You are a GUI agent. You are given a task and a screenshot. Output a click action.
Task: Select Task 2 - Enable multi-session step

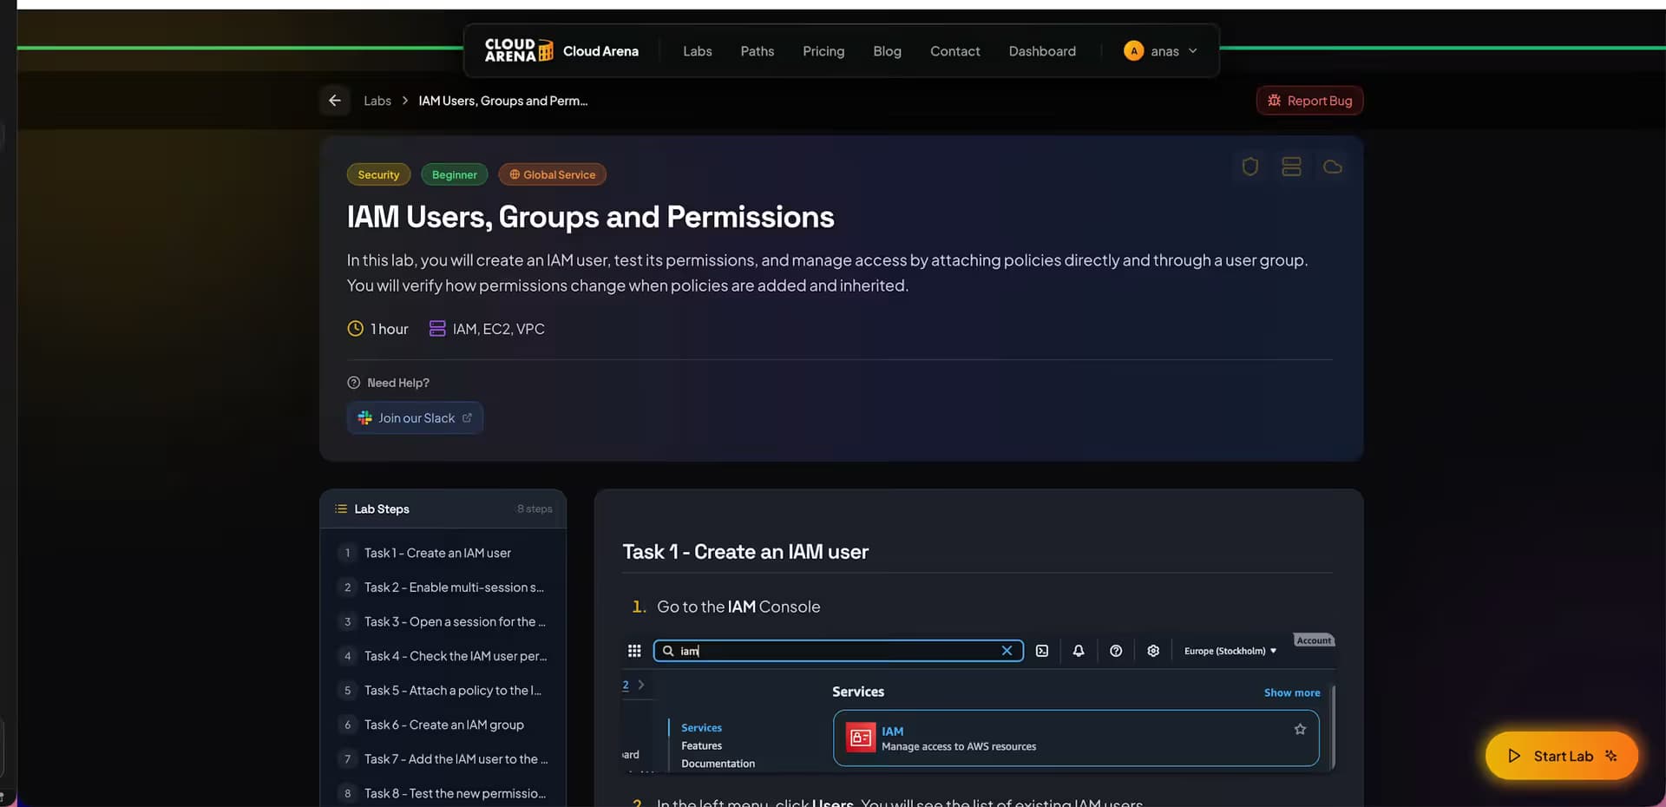point(443,587)
